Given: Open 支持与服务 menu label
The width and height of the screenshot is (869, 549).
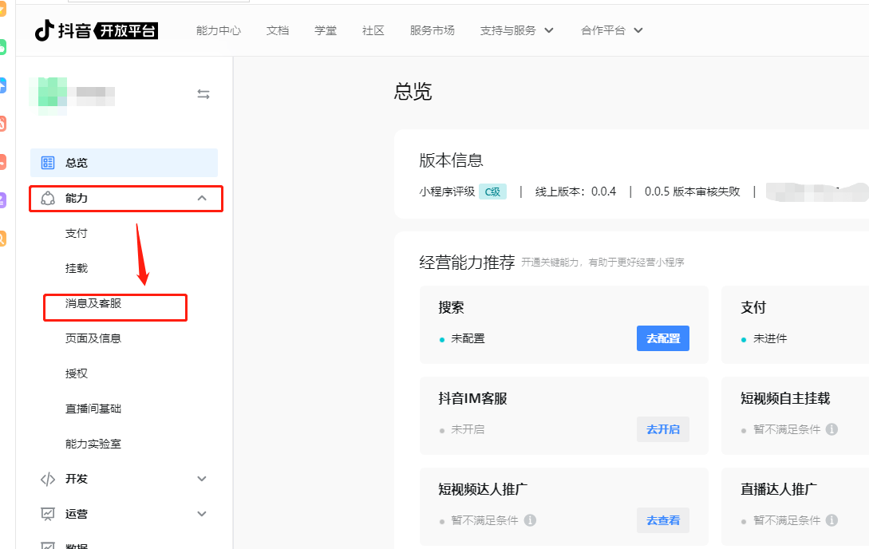Looking at the screenshot, I should pos(508,30).
